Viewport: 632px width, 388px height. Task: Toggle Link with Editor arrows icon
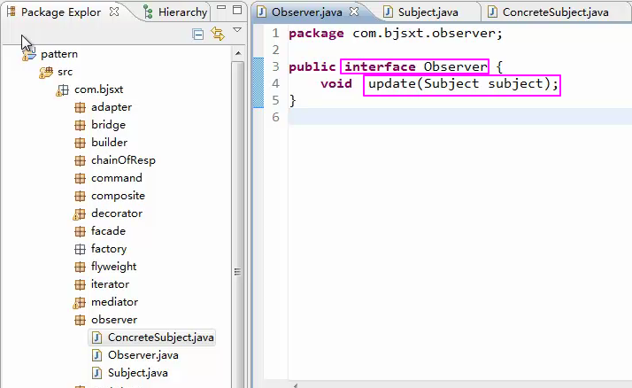tap(218, 34)
